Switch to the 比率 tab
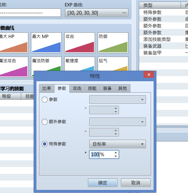 point(47,88)
